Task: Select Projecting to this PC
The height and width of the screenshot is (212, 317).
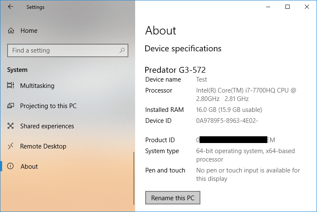Action: 48,106
